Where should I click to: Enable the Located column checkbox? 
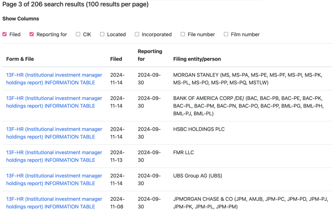(x=102, y=34)
